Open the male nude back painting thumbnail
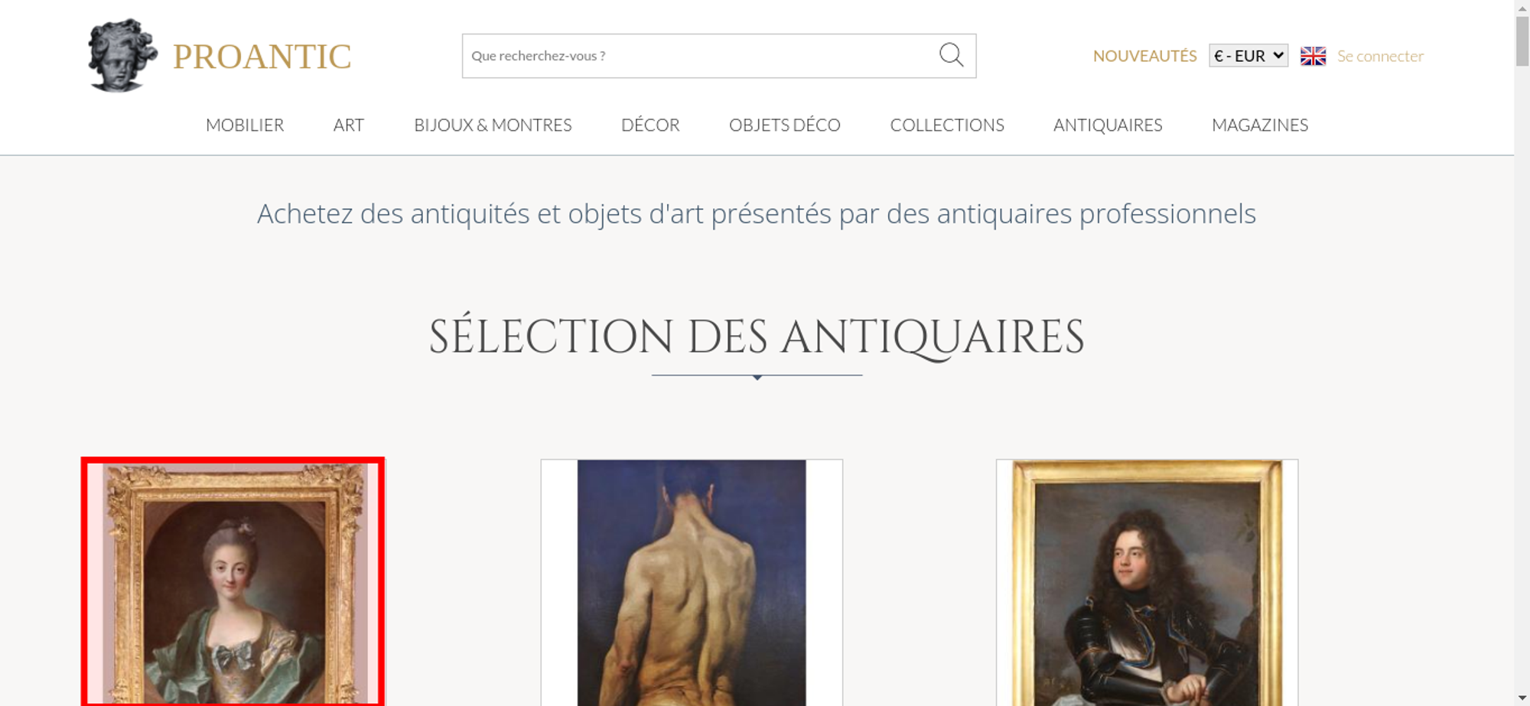The image size is (1530, 706). [x=692, y=582]
